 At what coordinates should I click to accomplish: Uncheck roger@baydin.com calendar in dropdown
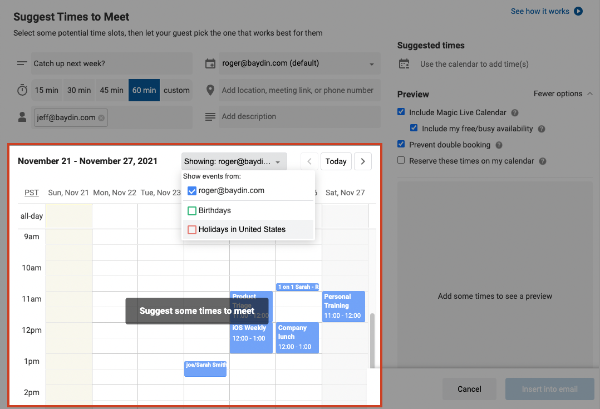click(191, 191)
